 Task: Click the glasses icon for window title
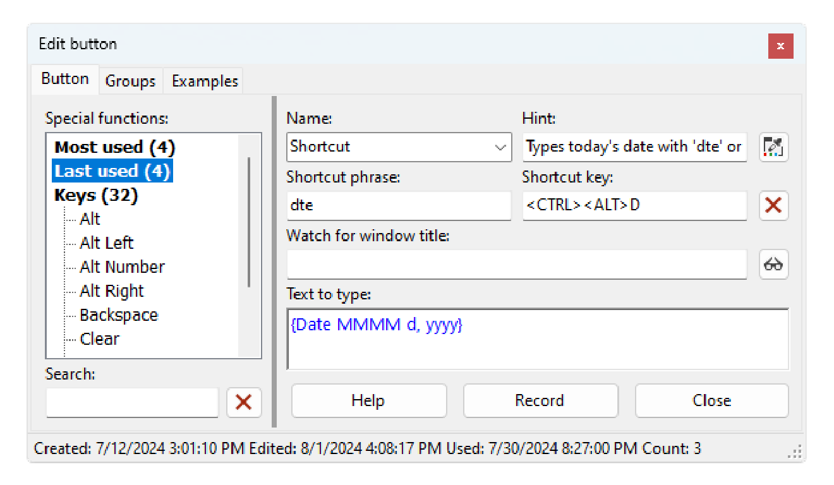pyautogui.click(x=773, y=264)
